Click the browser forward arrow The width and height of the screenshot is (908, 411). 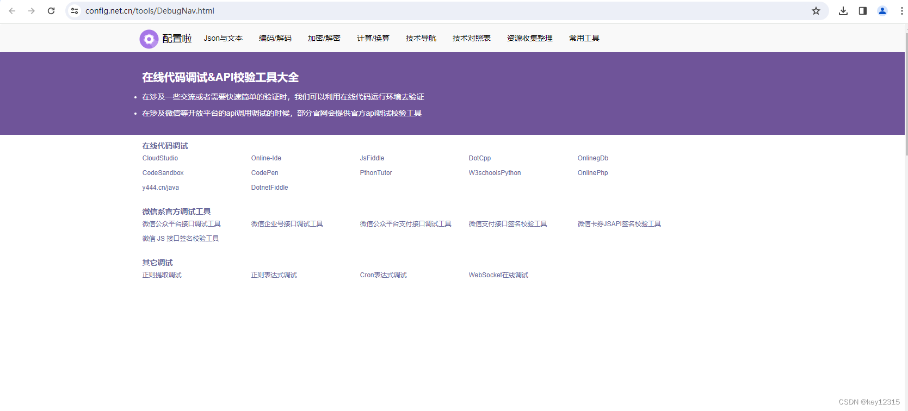click(x=32, y=11)
